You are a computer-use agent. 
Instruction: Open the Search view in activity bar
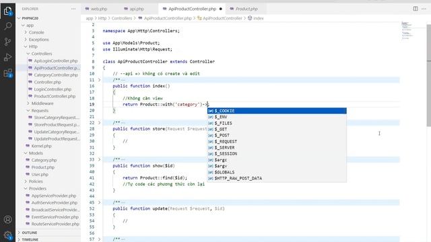coord(7,26)
